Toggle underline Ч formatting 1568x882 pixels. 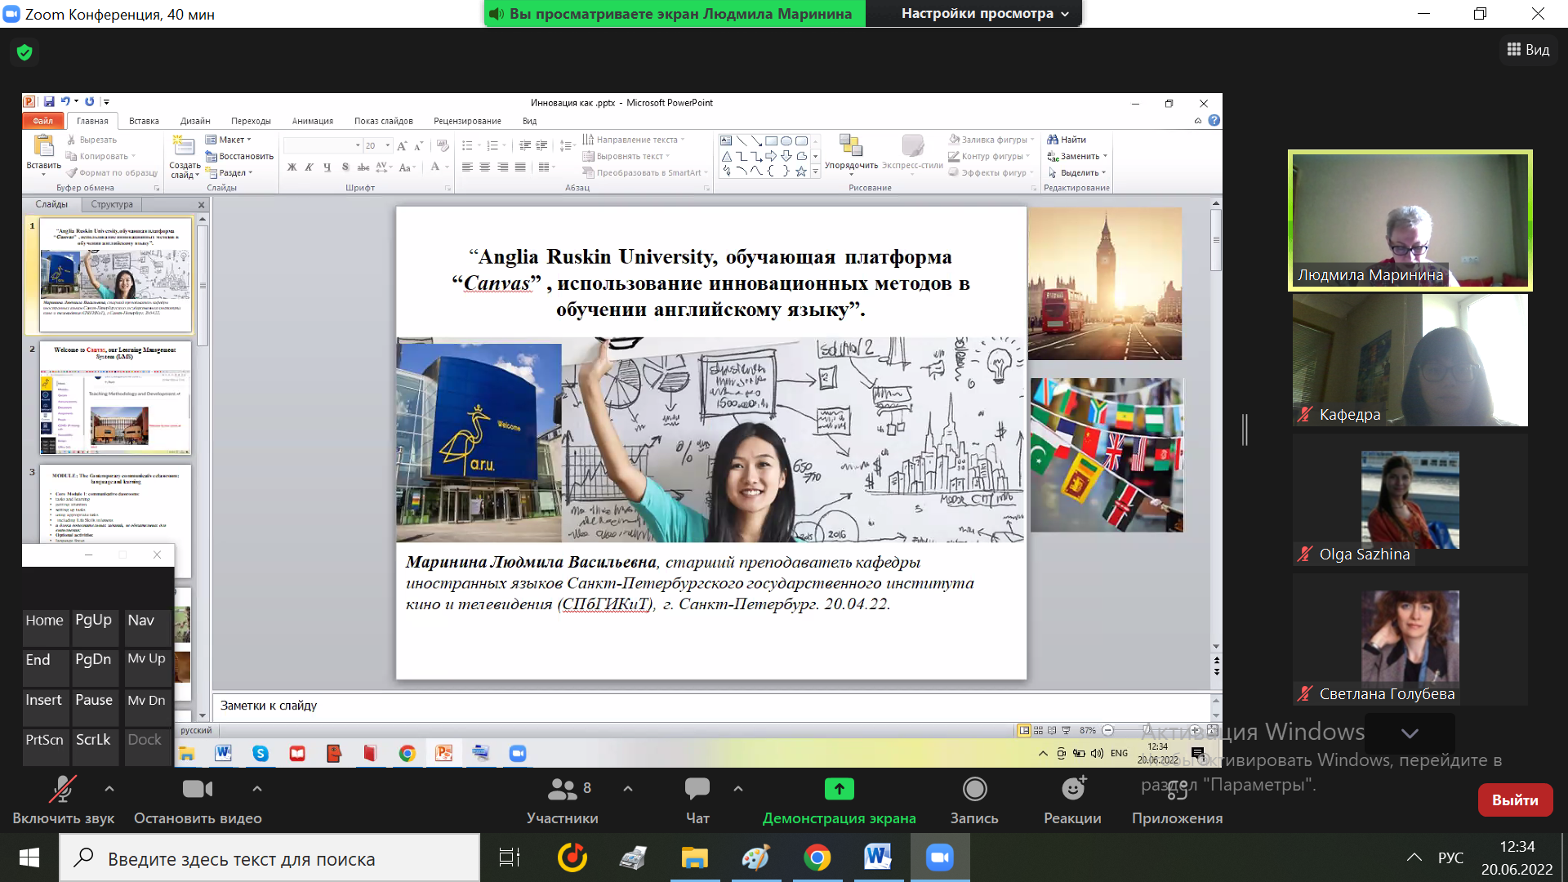[327, 167]
